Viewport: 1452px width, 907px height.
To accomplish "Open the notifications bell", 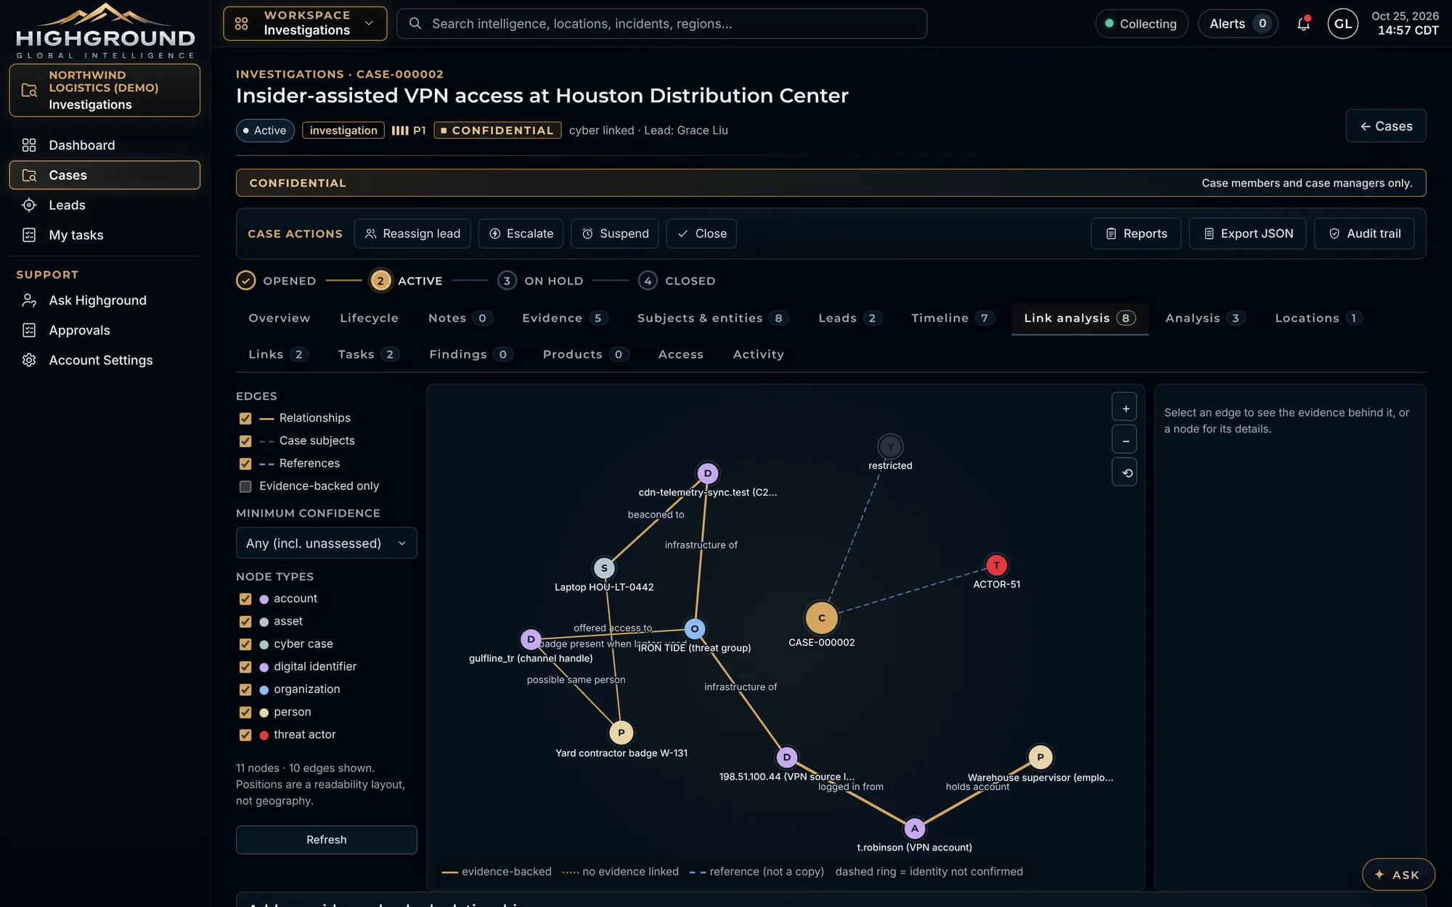I will pos(1303,24).
